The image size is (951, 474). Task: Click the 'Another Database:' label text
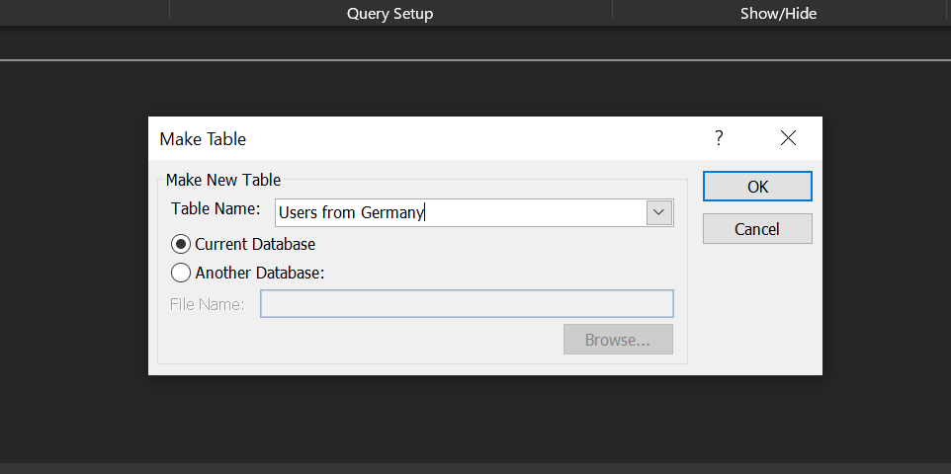tap(260, 273)
